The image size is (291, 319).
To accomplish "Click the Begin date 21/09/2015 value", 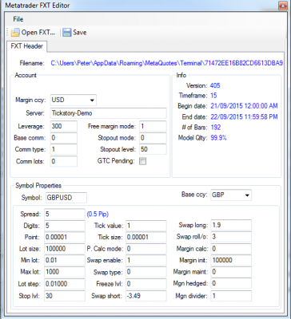I will (x=244, y=106).
